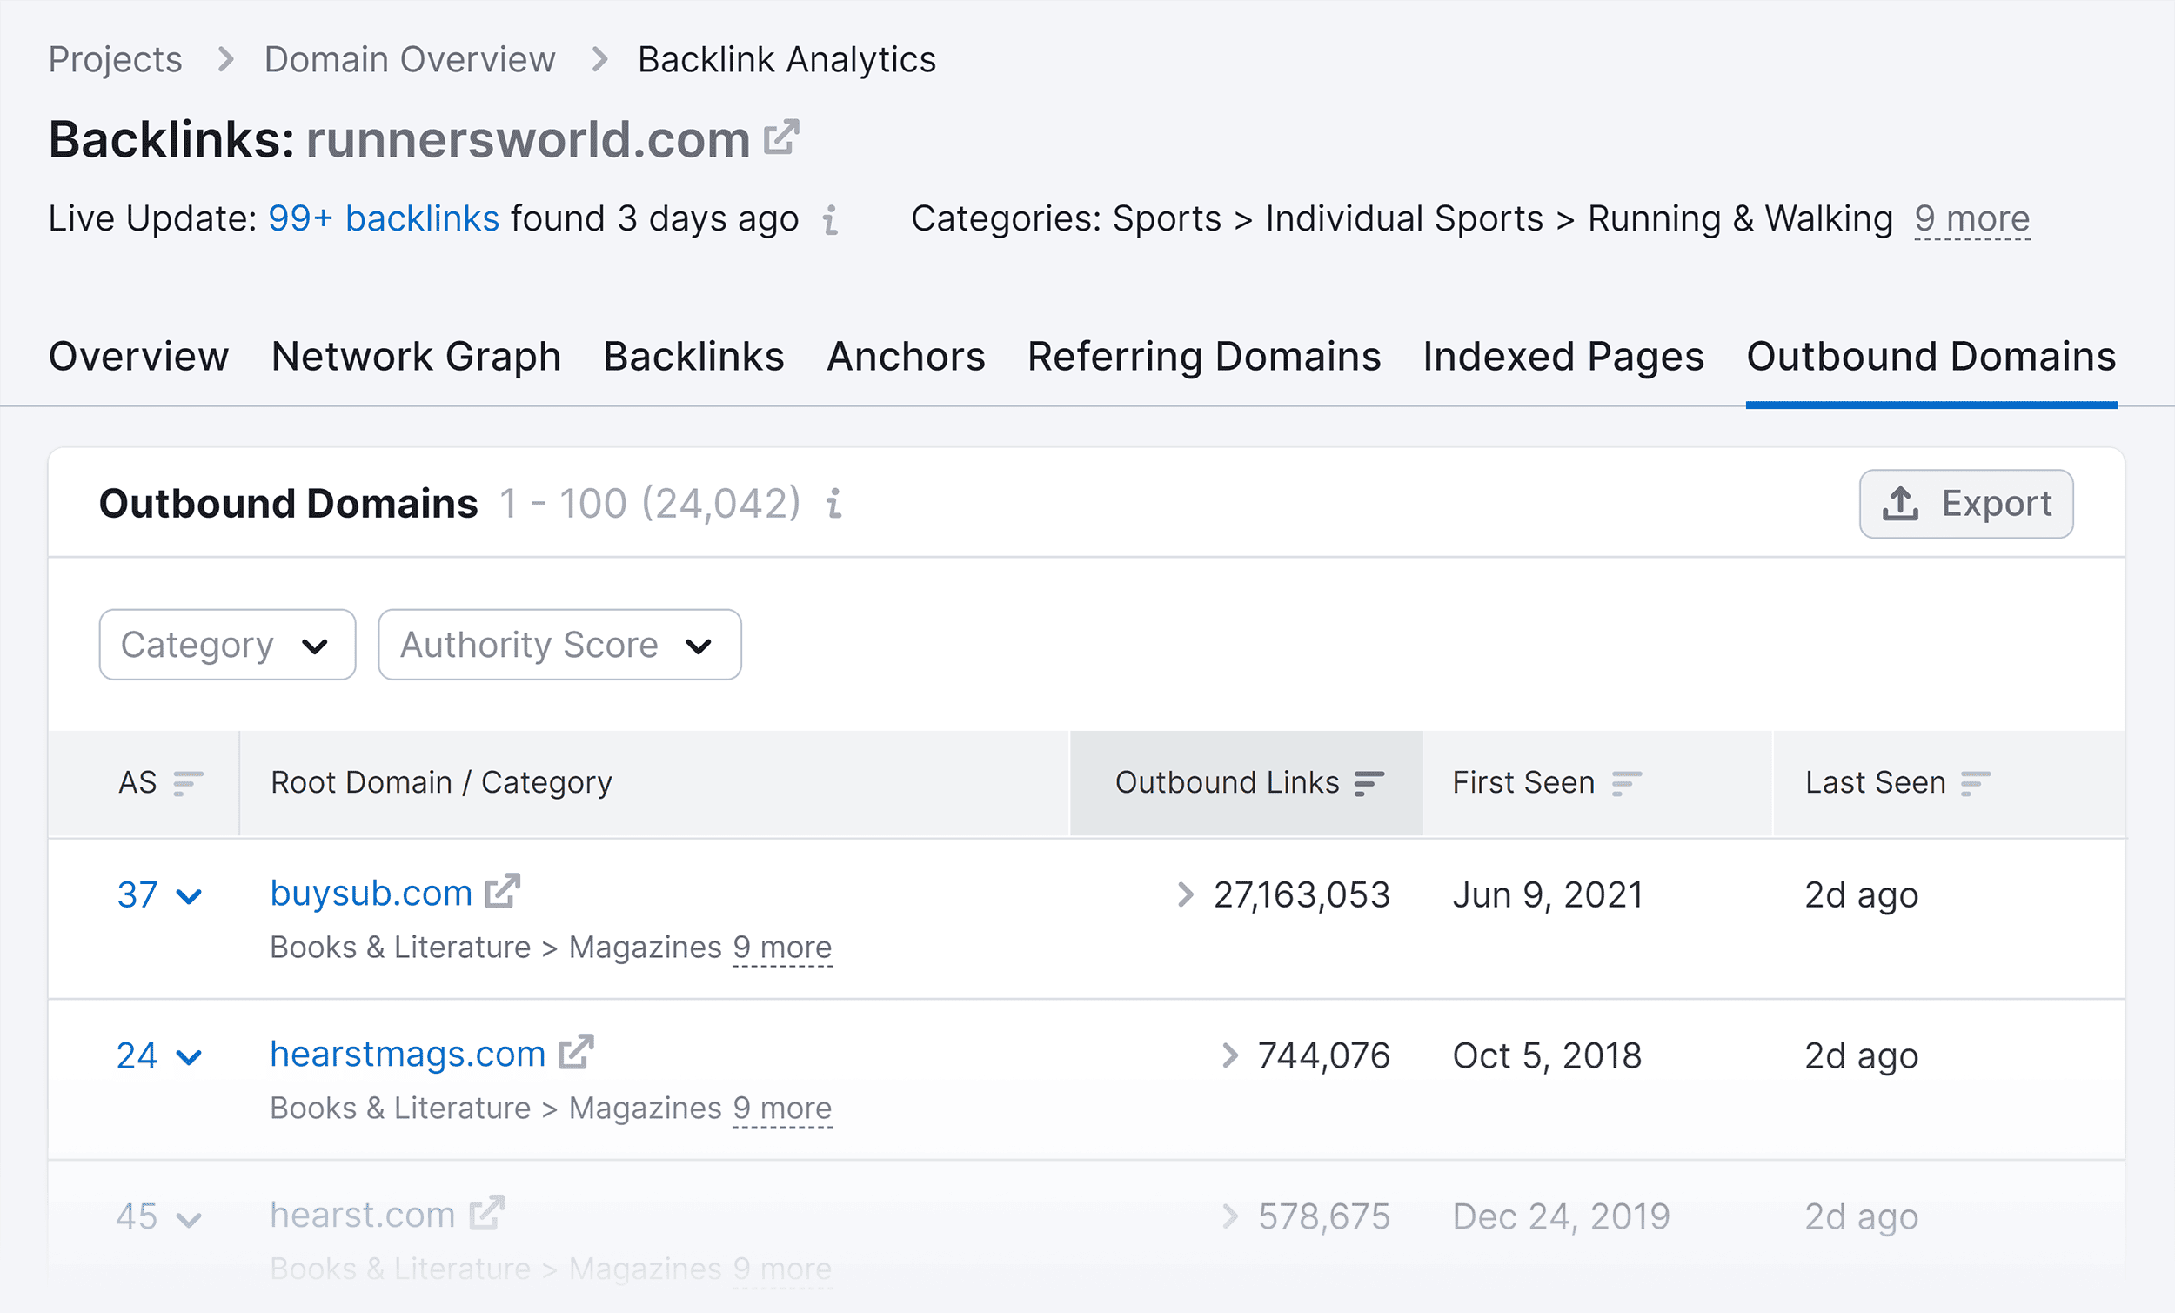Open the 99+ backlinks link
The height and width of the screenshot is (1313, 2175).
[383, 218]
